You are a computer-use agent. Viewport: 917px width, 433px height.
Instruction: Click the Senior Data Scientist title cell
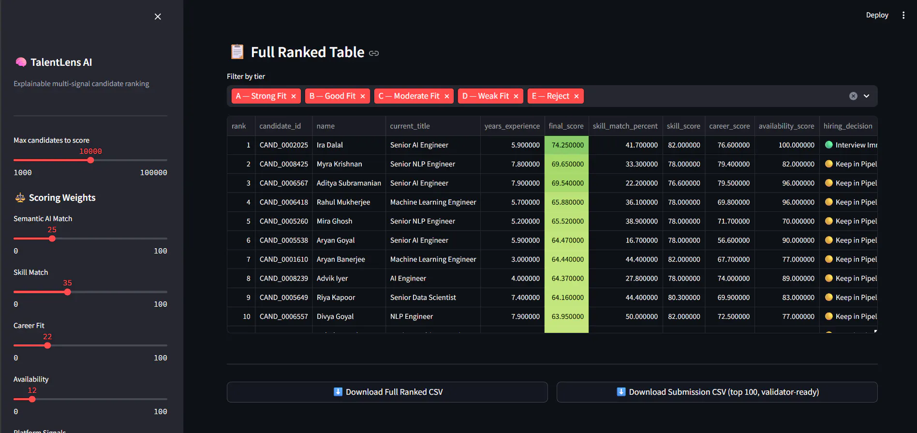[433, 298]
